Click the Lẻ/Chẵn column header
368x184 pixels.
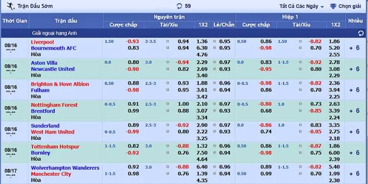(x=224, y=25)
